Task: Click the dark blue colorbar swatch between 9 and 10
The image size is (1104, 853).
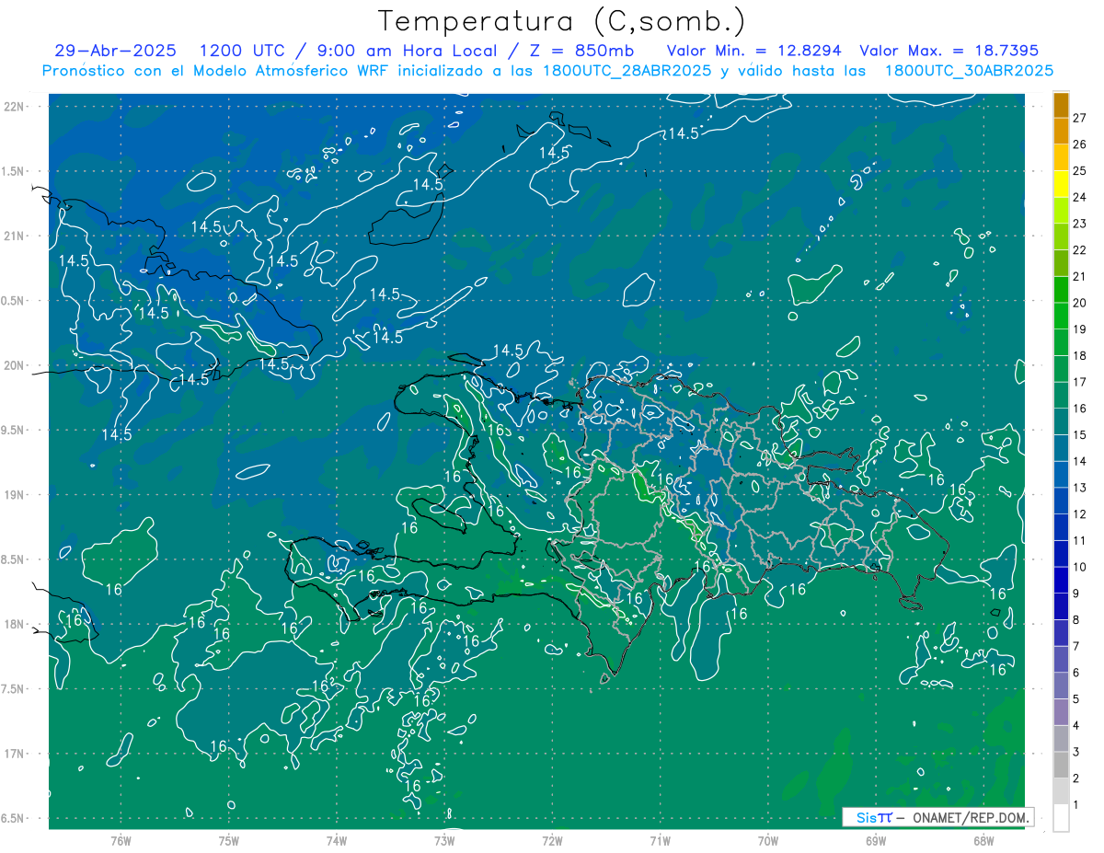Action: tap(1061, 581)
